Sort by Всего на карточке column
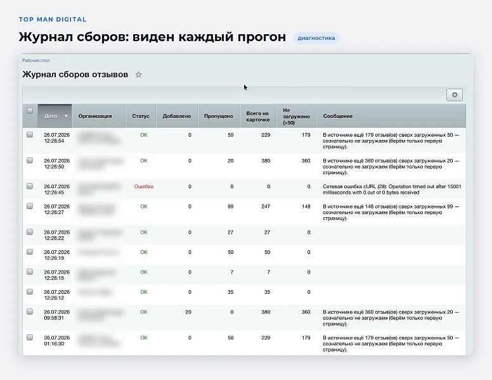 257,117
